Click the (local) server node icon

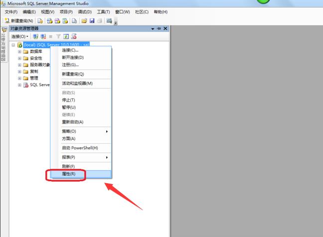pyautogui.click(x=20, y=45)
